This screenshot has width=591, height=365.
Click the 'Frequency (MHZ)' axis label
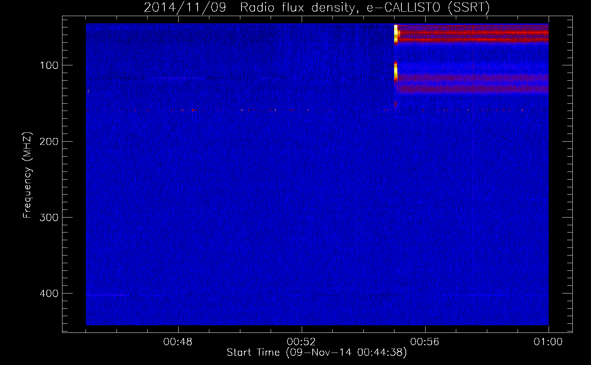27,175
